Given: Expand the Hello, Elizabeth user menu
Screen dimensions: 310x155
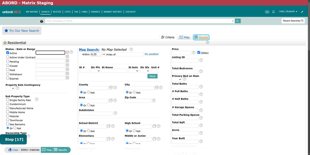Looking at the screenshot, I should 288,11.
